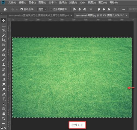Choose the Crop tool
The image size is (137, 130).
click(4, 40)
